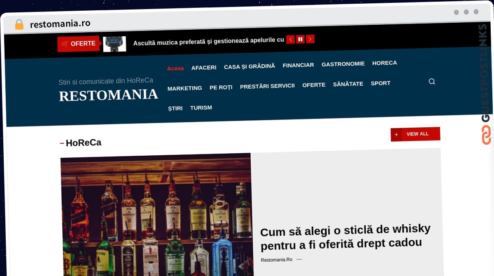Click the padlock icon in address bar
This screenshot has height=276, width=494.
point(19,25)
